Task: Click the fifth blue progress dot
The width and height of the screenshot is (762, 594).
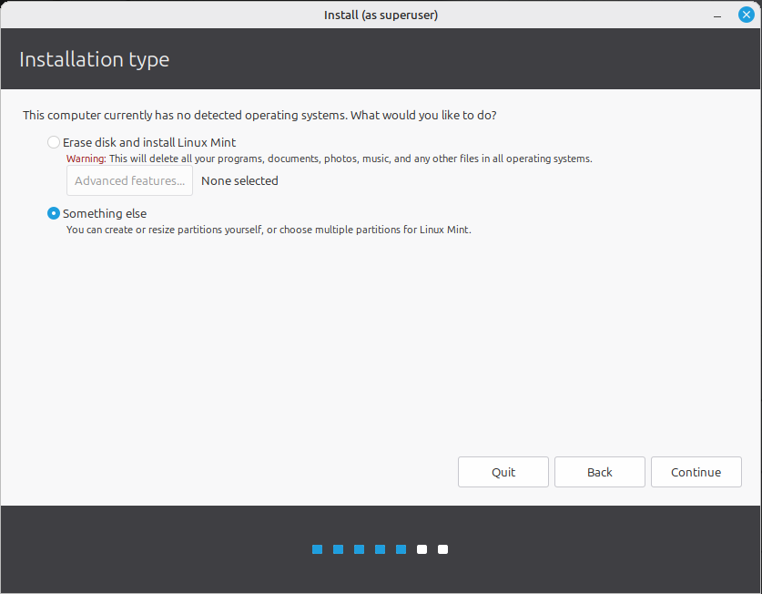Action: point(401,549)
